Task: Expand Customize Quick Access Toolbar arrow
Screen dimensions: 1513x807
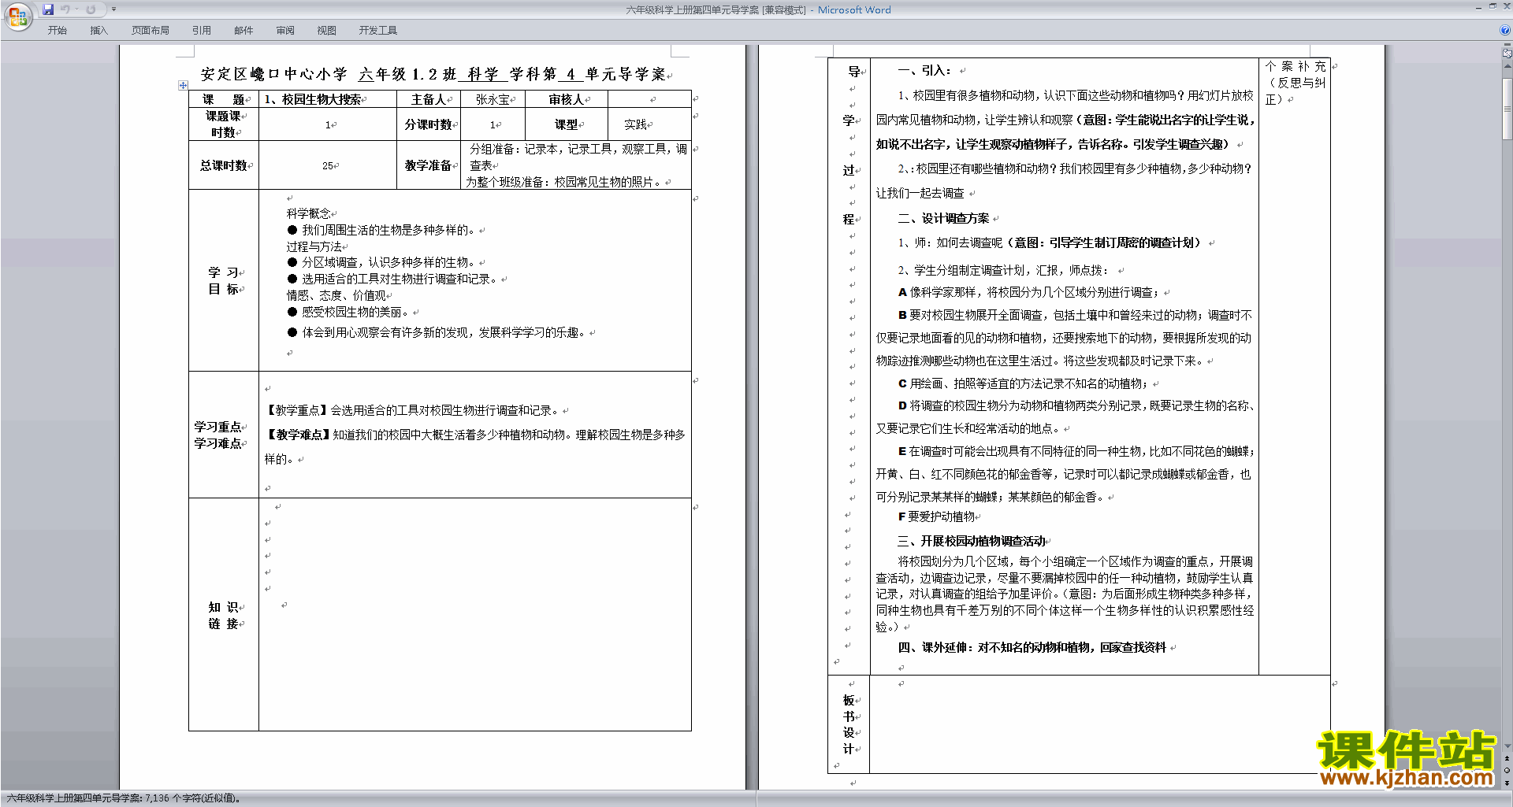Action: [113, 9]
